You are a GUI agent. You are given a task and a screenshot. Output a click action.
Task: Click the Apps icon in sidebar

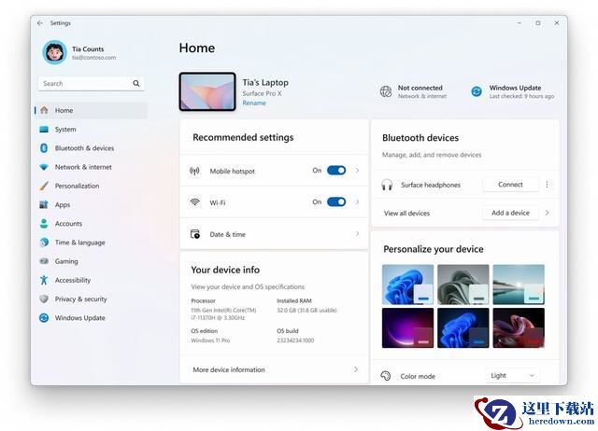[x=44, y=204]
